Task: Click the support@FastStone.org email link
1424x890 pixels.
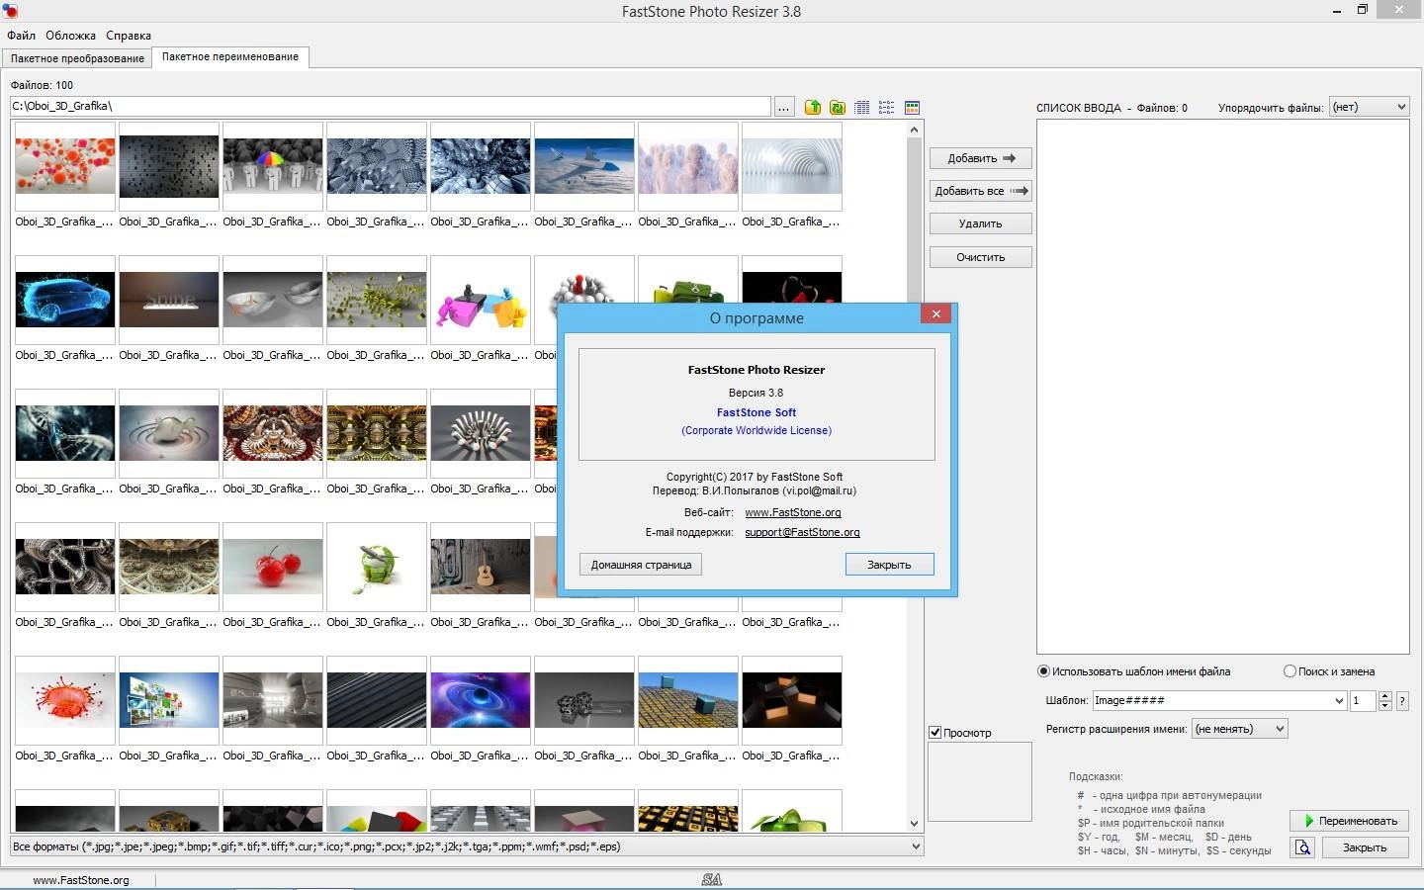Action: (802, 532)
